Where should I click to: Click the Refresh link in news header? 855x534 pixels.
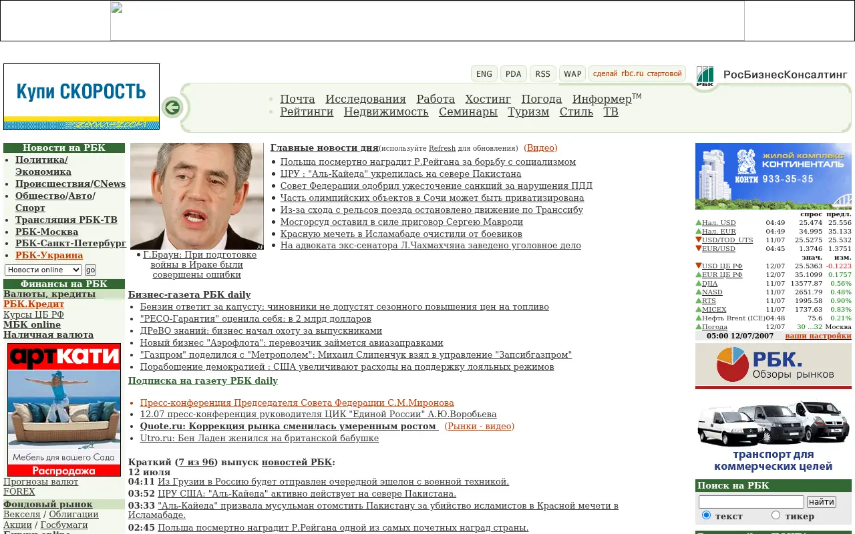[x=442, y=148]
